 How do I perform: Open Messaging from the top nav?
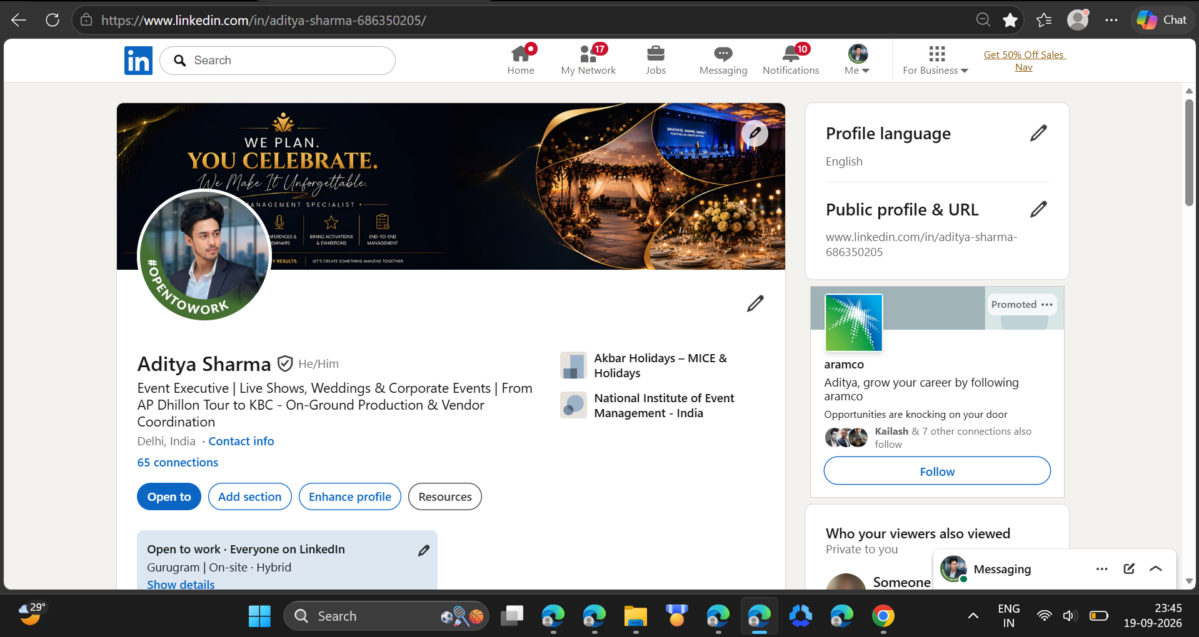[723, 60]
